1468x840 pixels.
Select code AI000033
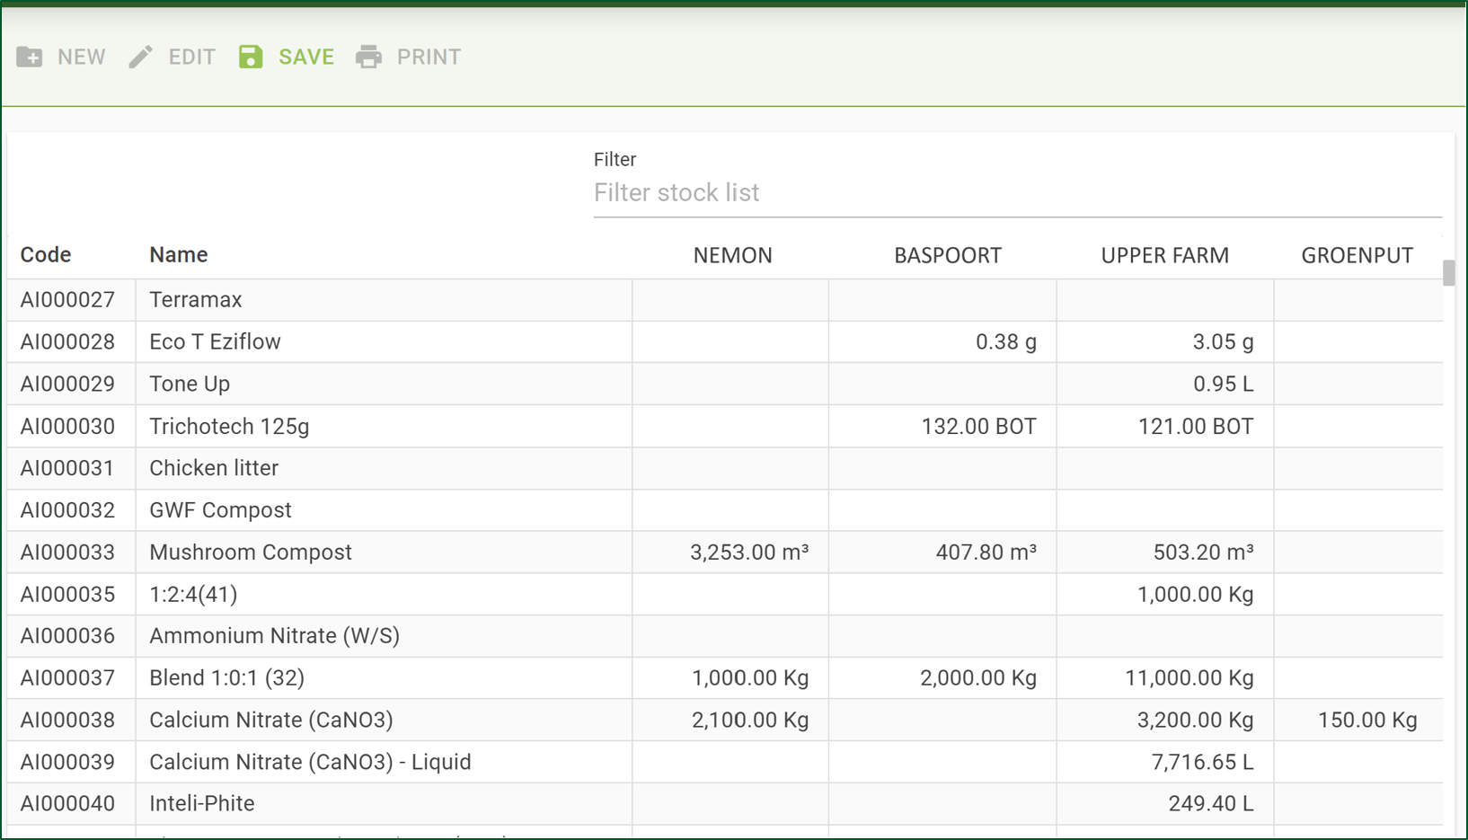[x=68, y=553]
